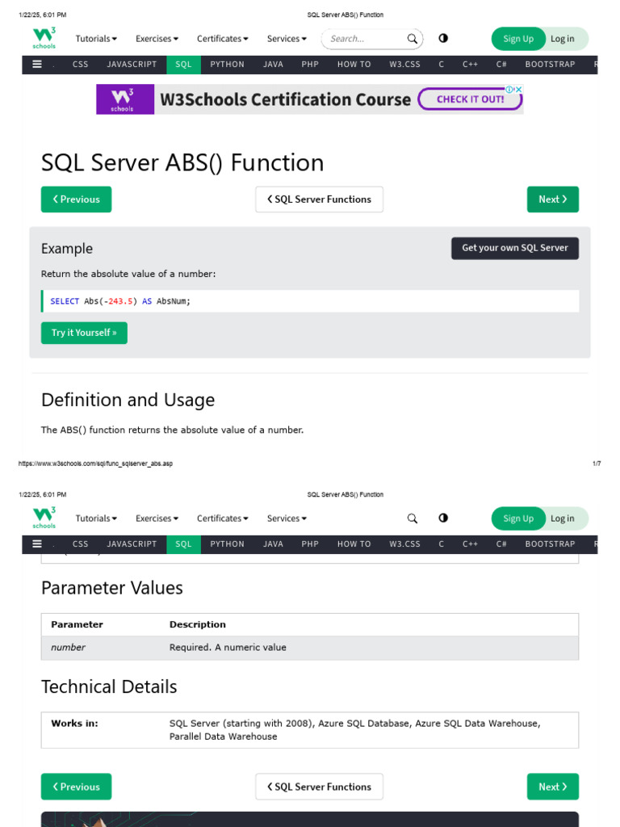Toggle the contrast icon in second page header
The height and width of the screenshot is (827, 620).
coord(443,518)
